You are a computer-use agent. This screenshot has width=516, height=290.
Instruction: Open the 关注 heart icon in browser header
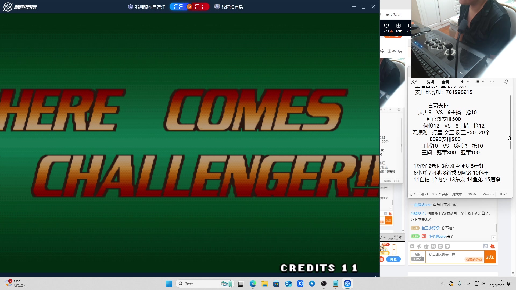386,26
